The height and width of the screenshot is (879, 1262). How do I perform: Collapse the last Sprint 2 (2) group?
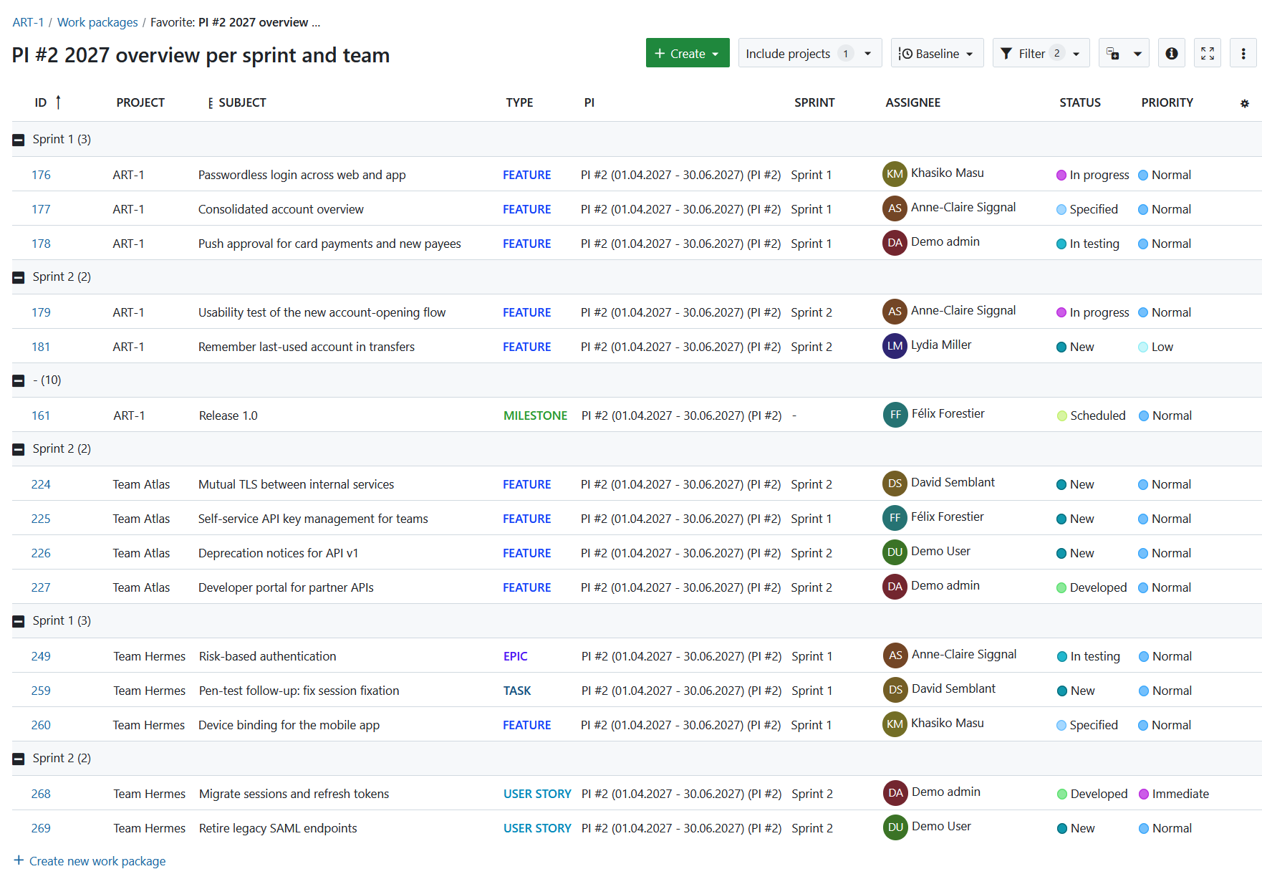tap(19, 759)
